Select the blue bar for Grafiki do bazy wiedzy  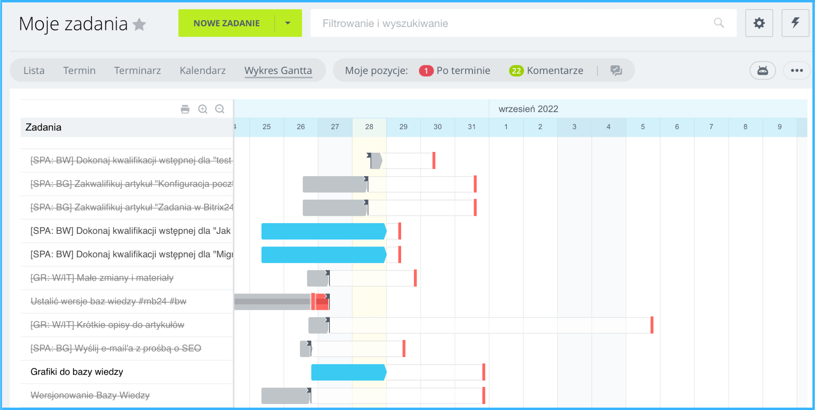348,372
